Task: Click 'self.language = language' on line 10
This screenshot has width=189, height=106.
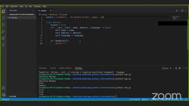Action: pos(69,36)
